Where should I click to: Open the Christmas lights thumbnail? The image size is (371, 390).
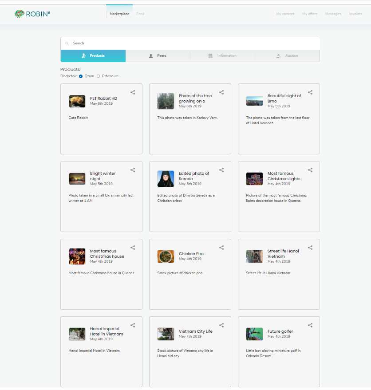[254, 179]
